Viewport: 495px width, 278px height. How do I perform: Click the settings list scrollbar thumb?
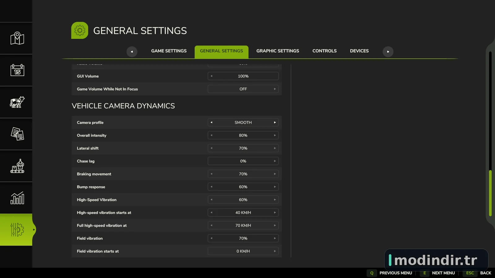[x=490, y=193]
